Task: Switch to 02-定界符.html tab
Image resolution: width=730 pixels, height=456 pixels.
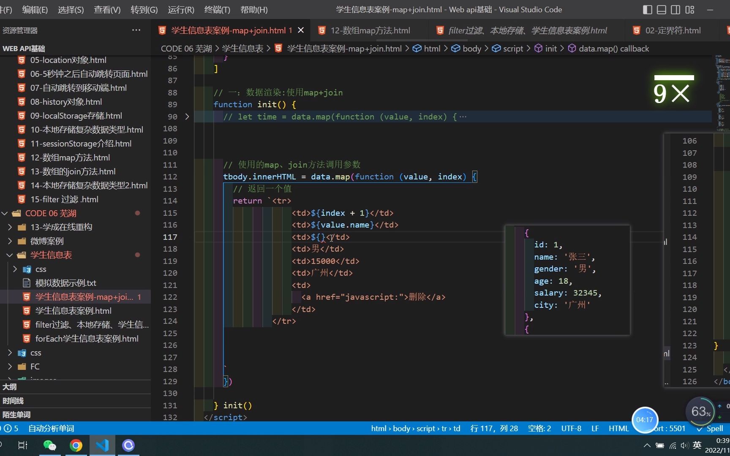Action: [673, 30]
